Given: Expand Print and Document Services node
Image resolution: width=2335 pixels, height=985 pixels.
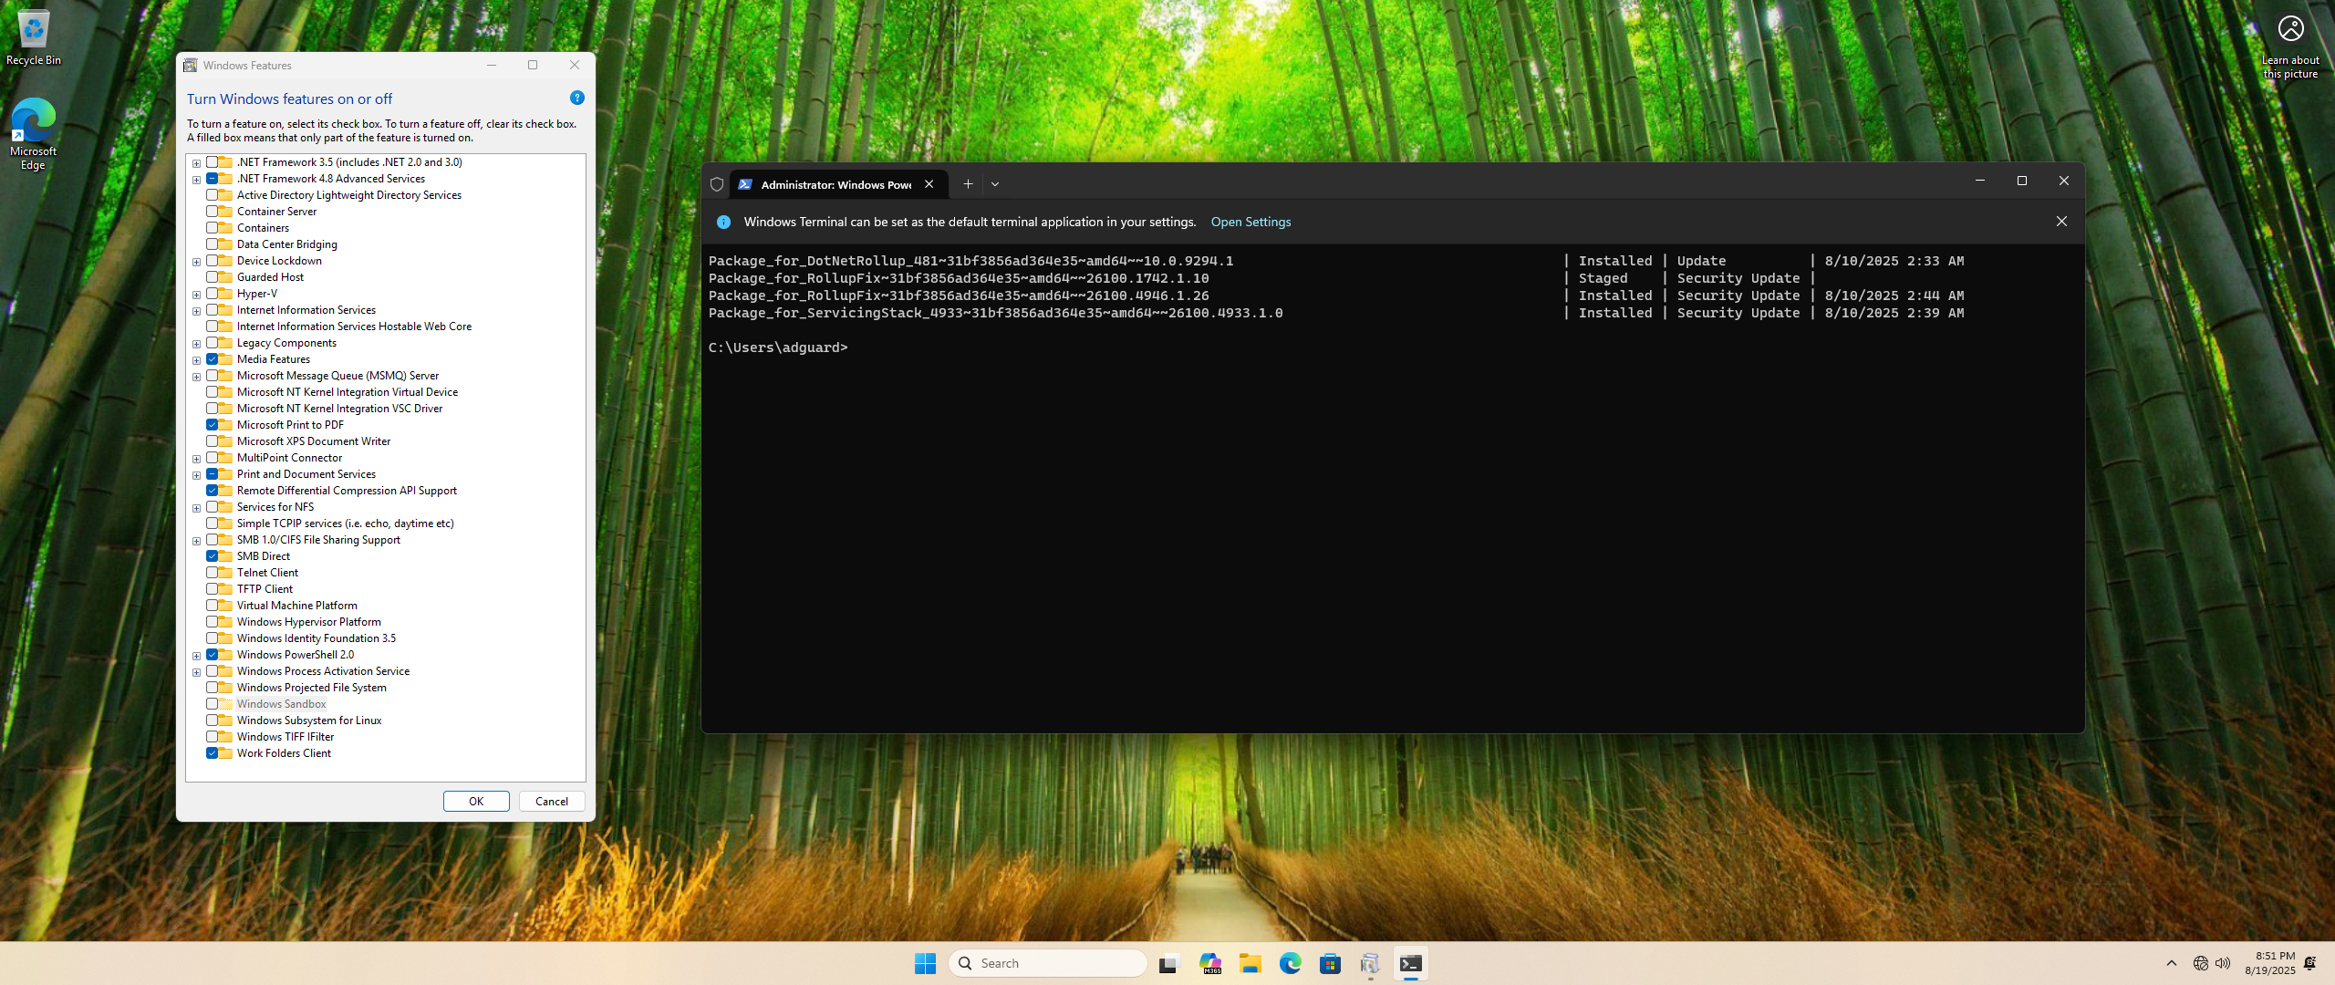Looking at the screenshot, I should [196, 475].
